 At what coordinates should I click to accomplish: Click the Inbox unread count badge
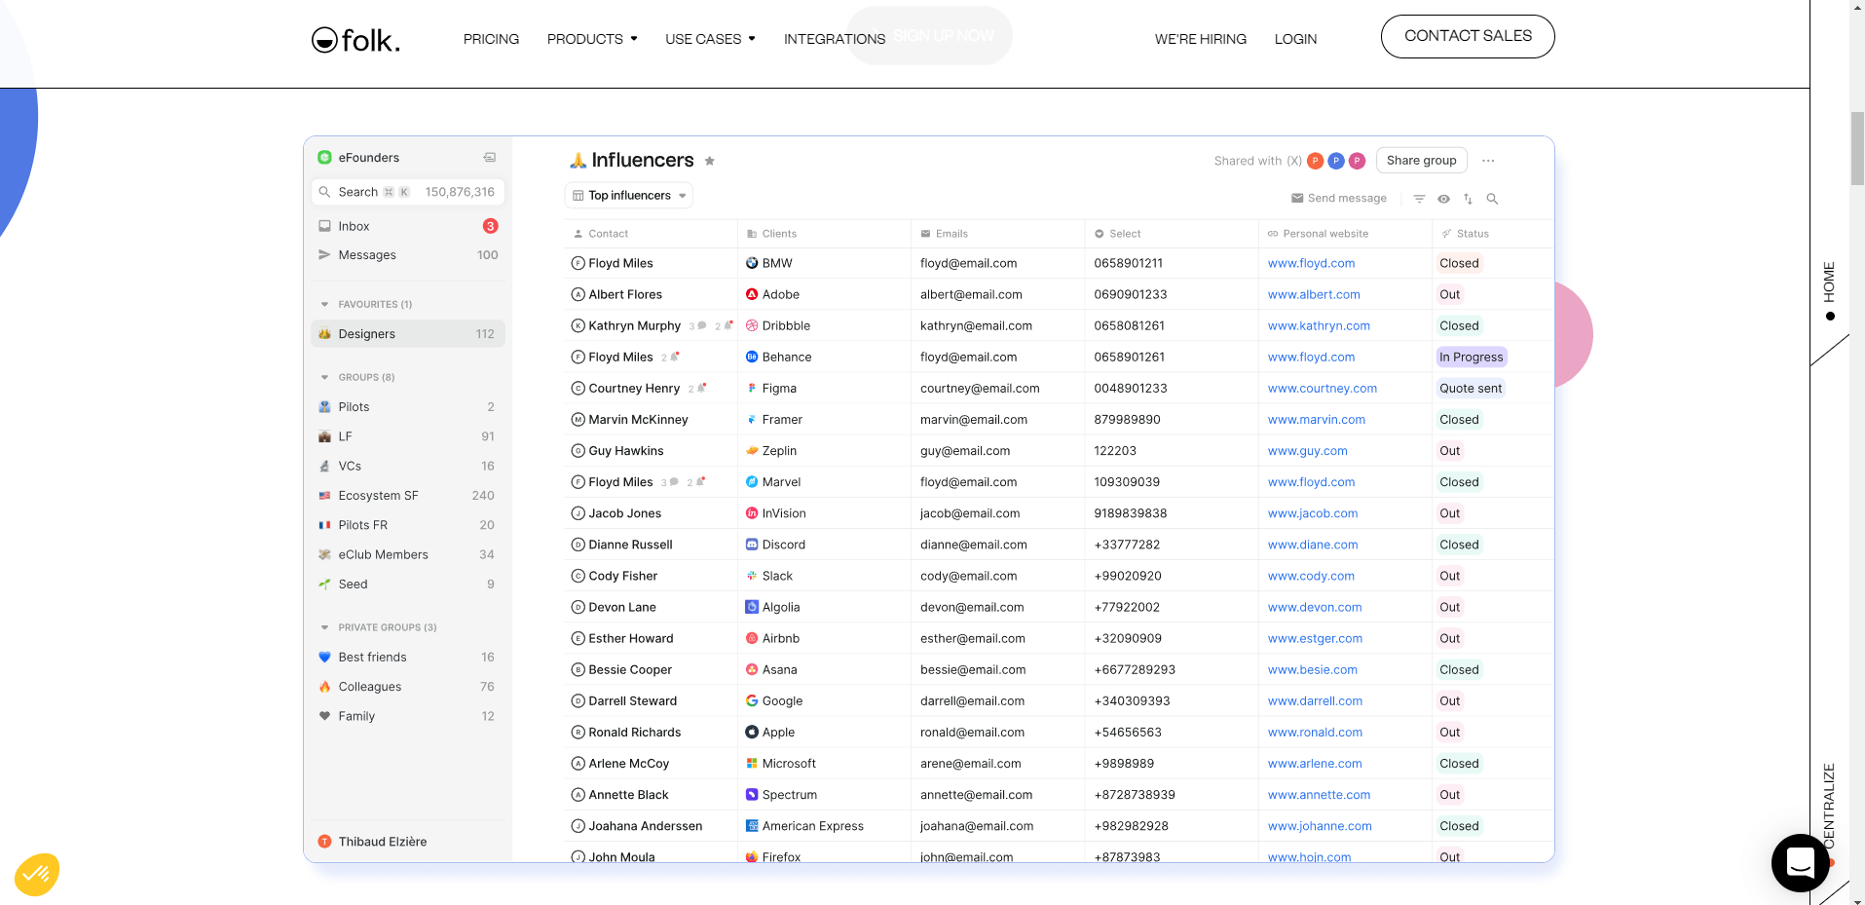pos(490,226)
